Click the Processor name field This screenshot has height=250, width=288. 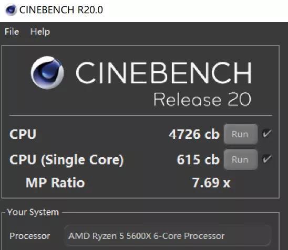[x=168, y=236]
